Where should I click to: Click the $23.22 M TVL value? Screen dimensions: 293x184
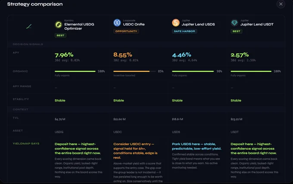pyautogui.click(x=237, y=119)
